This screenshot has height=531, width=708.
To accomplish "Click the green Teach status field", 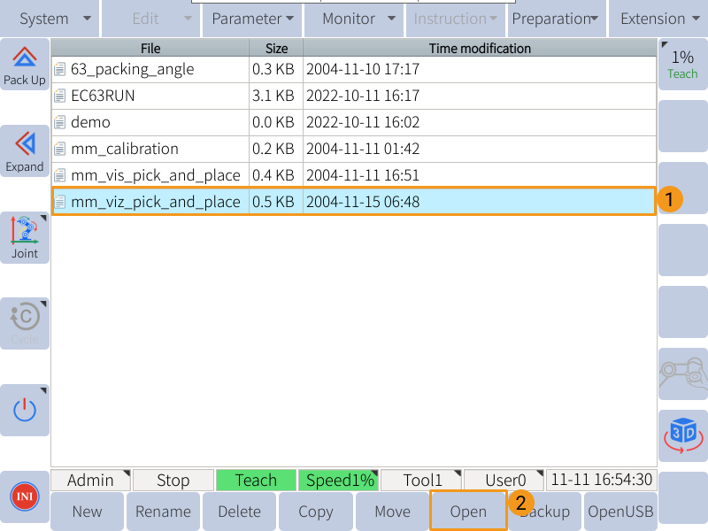I will [x=256, y=480].
